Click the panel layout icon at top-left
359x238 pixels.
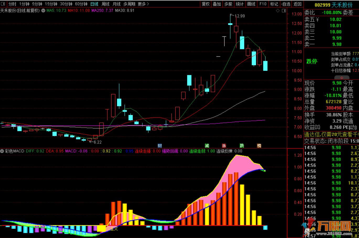coord(3,4)
